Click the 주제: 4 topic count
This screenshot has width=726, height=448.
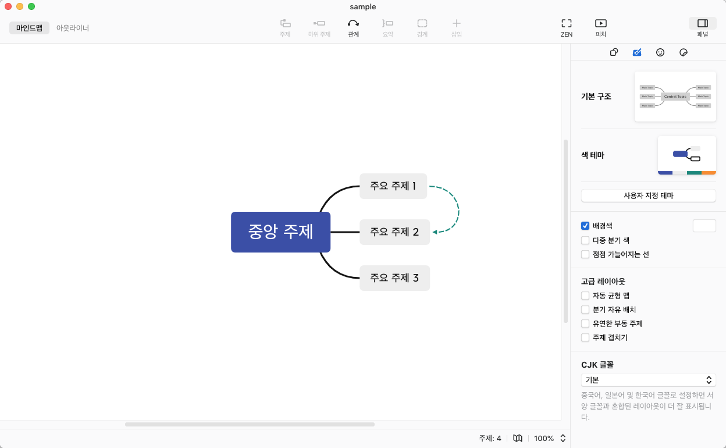[490, 438]
